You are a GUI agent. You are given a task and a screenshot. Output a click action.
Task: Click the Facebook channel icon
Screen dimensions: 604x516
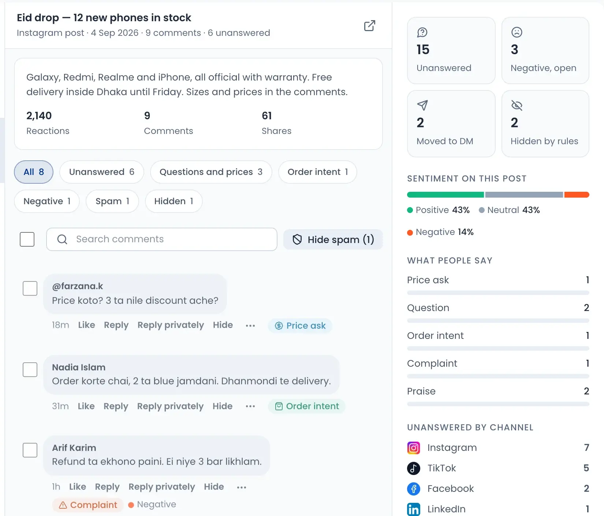414,489
